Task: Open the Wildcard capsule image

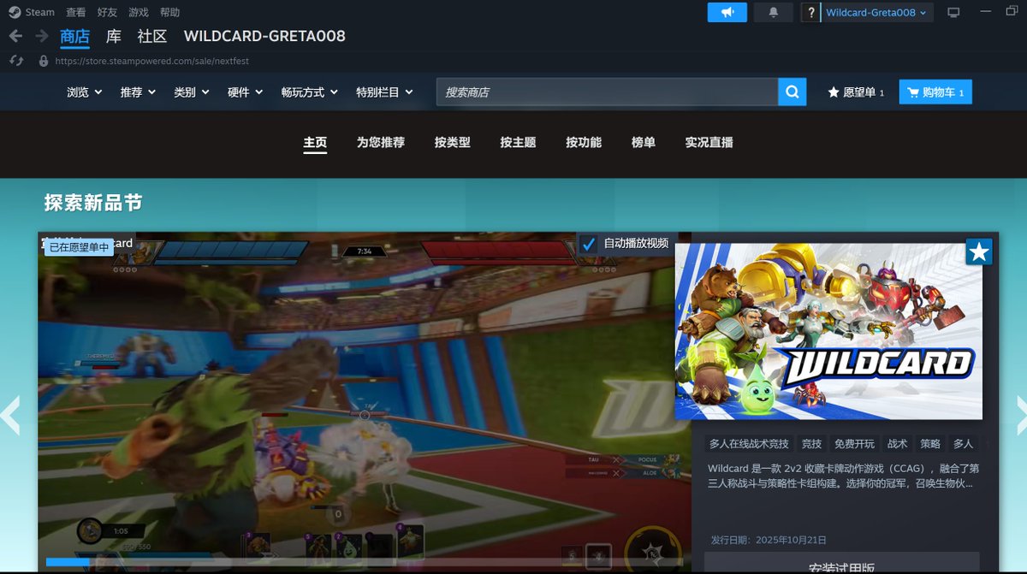Action: pos(828,331)
